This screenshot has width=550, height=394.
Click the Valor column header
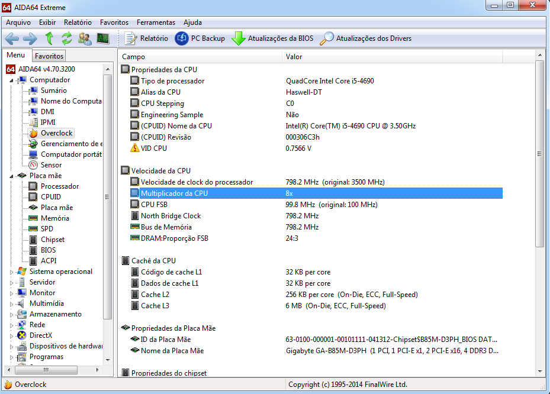tap(392, 57)
